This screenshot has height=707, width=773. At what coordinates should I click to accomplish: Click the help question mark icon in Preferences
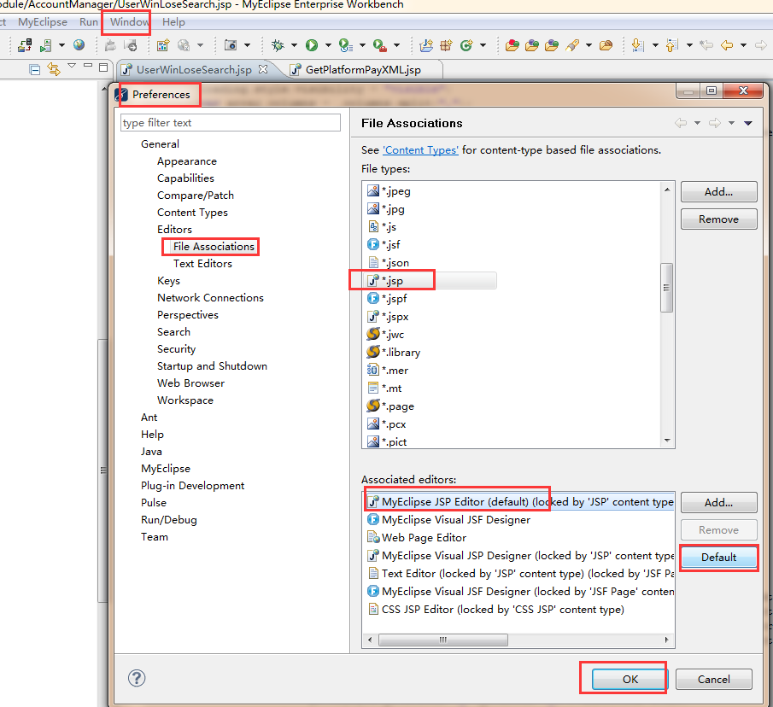137,678
